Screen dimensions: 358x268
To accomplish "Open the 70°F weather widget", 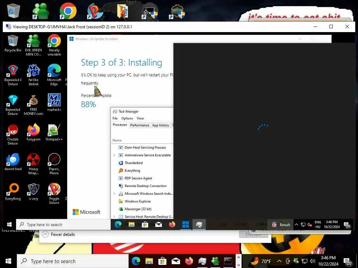I will [x=261, y=261].
